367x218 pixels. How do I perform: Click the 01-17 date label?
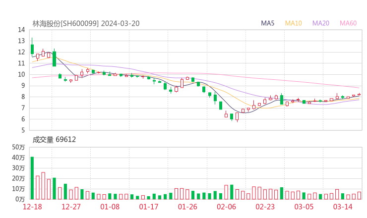(149, 207)
